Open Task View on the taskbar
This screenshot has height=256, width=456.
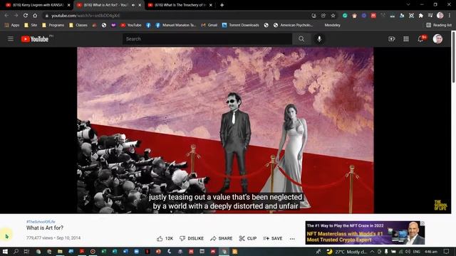click(x=26, y=252)
